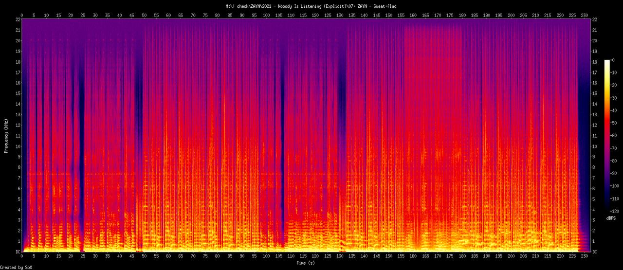This screenshot has height=270, width=623.
Task: Click the "-30" label on the dBFS scale
Action: pos(614,97)
